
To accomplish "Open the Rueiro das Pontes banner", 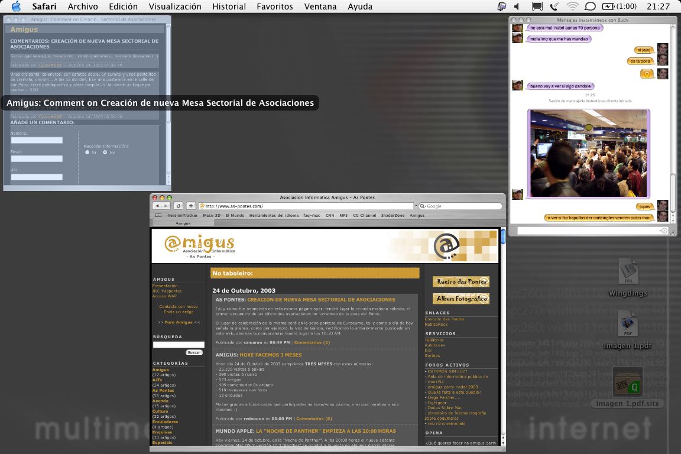I will coord(461,281).
